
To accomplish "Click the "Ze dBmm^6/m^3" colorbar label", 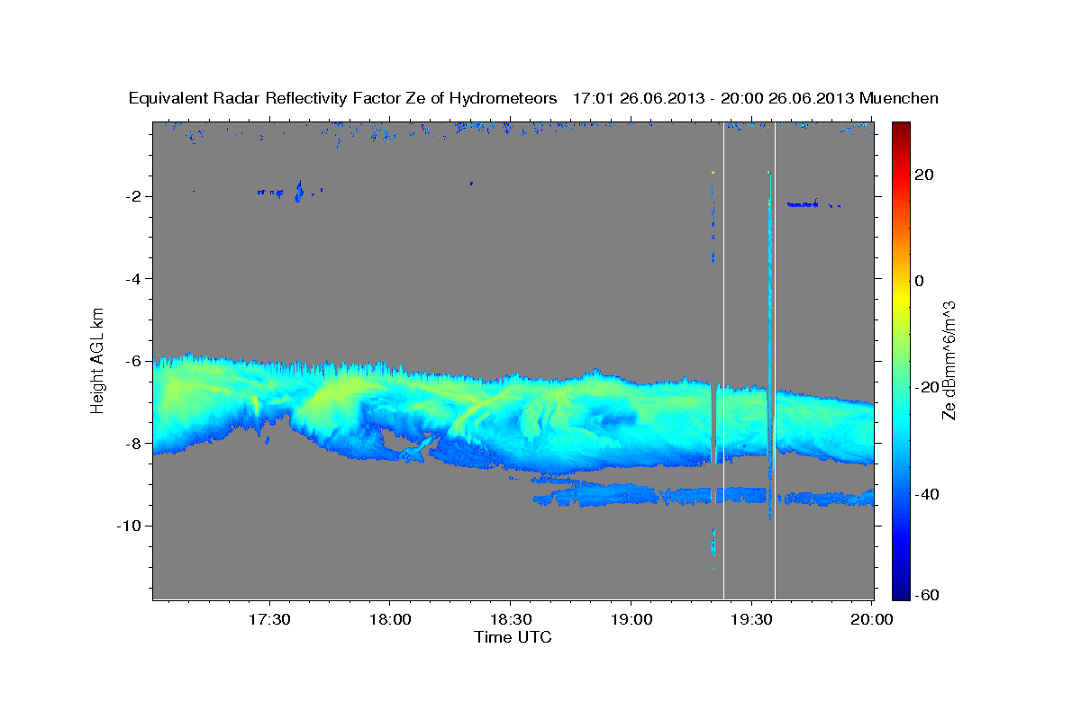I will tap(949, 361).
